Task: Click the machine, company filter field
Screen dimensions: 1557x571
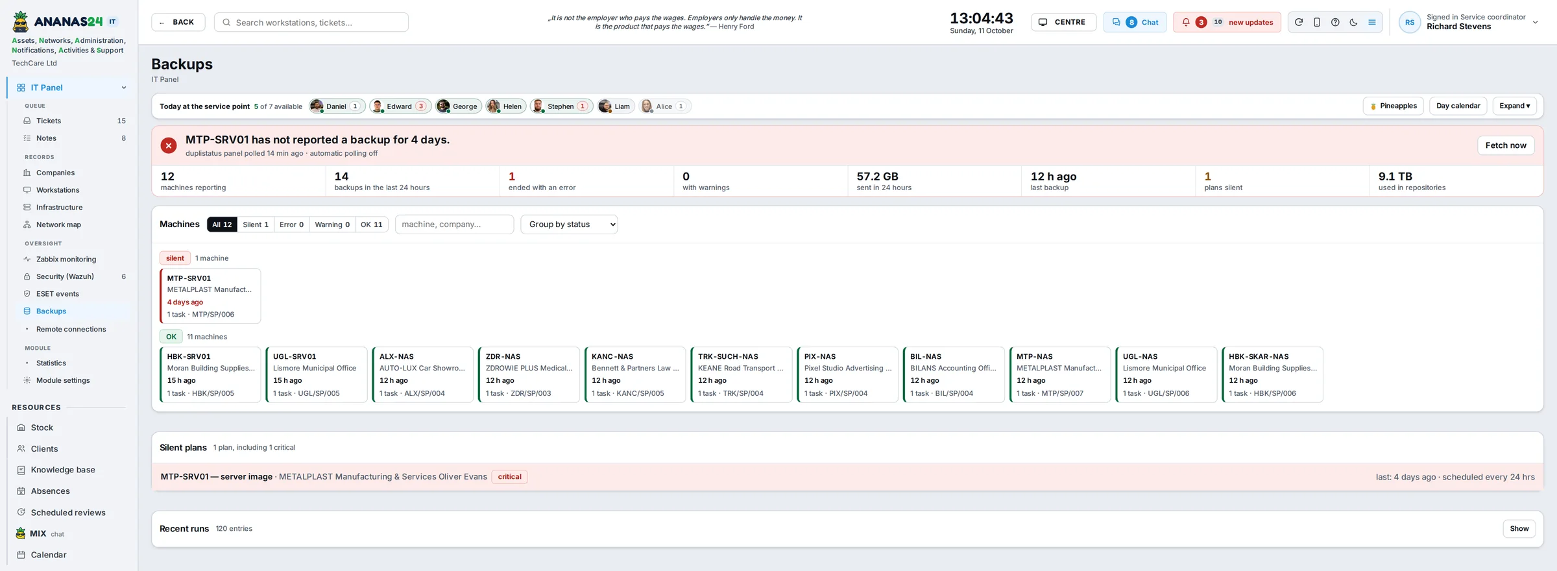Action: [x=454, y=225]
